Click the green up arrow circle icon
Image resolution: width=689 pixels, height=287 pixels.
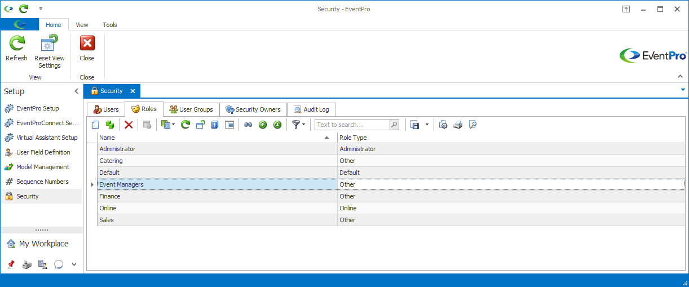pyautogui.click(x=263, y=125)
